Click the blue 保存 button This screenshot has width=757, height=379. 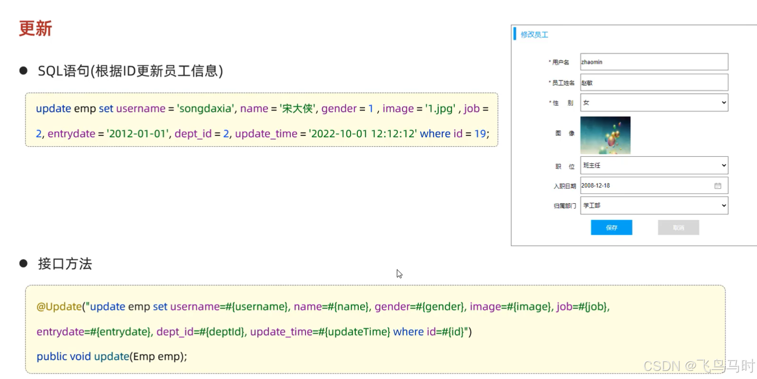(x=611, y=227)
